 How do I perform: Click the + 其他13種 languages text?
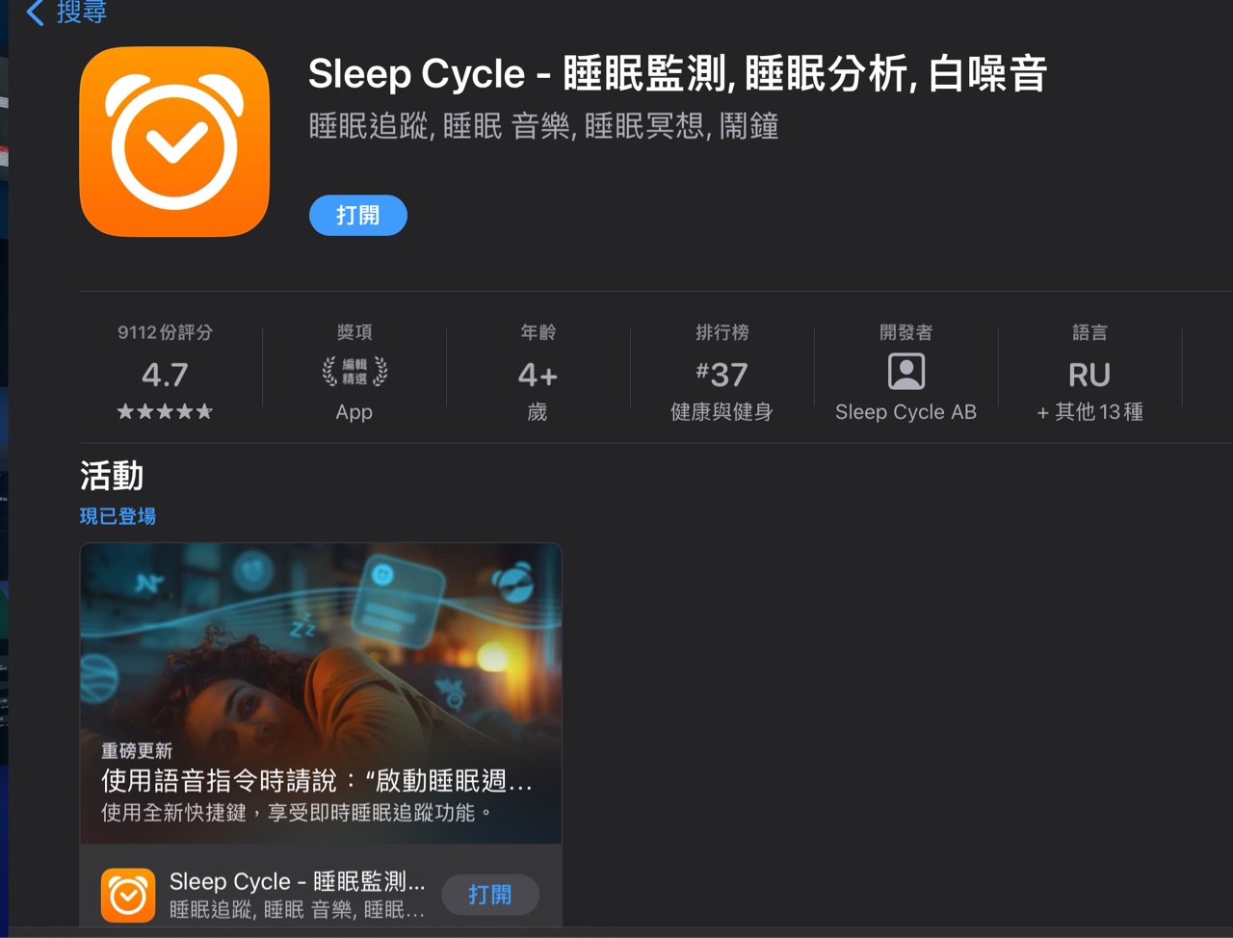pos(1089,412)
